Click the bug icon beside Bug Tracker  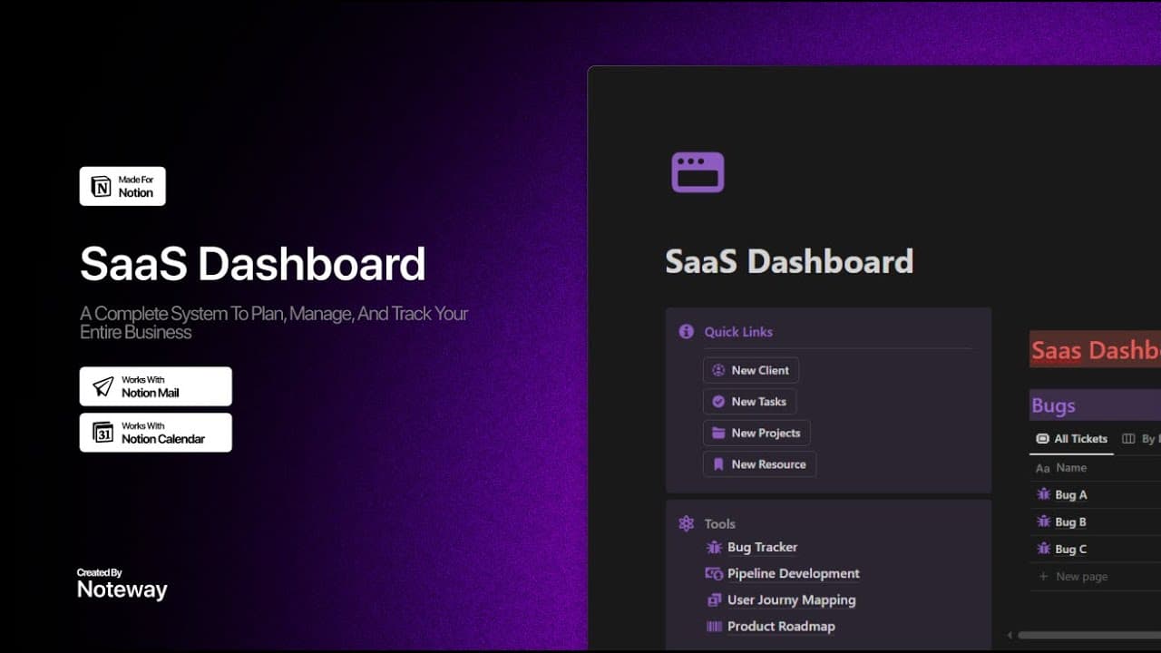click(x=714, y=547)
